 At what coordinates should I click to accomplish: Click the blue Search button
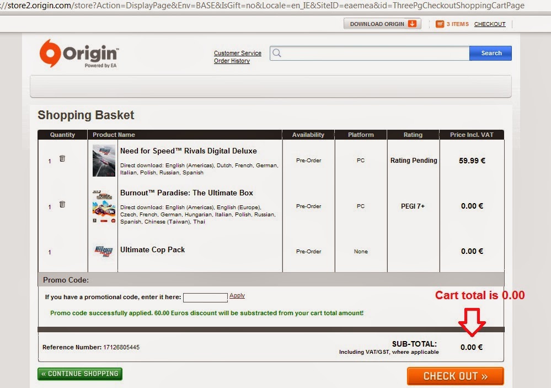pyautogui.click(x=490, y=53)
